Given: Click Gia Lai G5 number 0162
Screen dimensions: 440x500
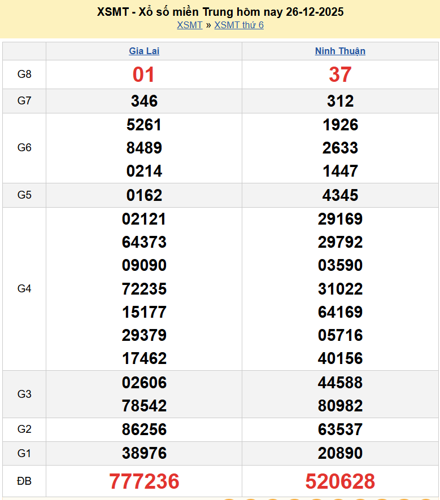Looking at the screenshot, I should [144, 195].
